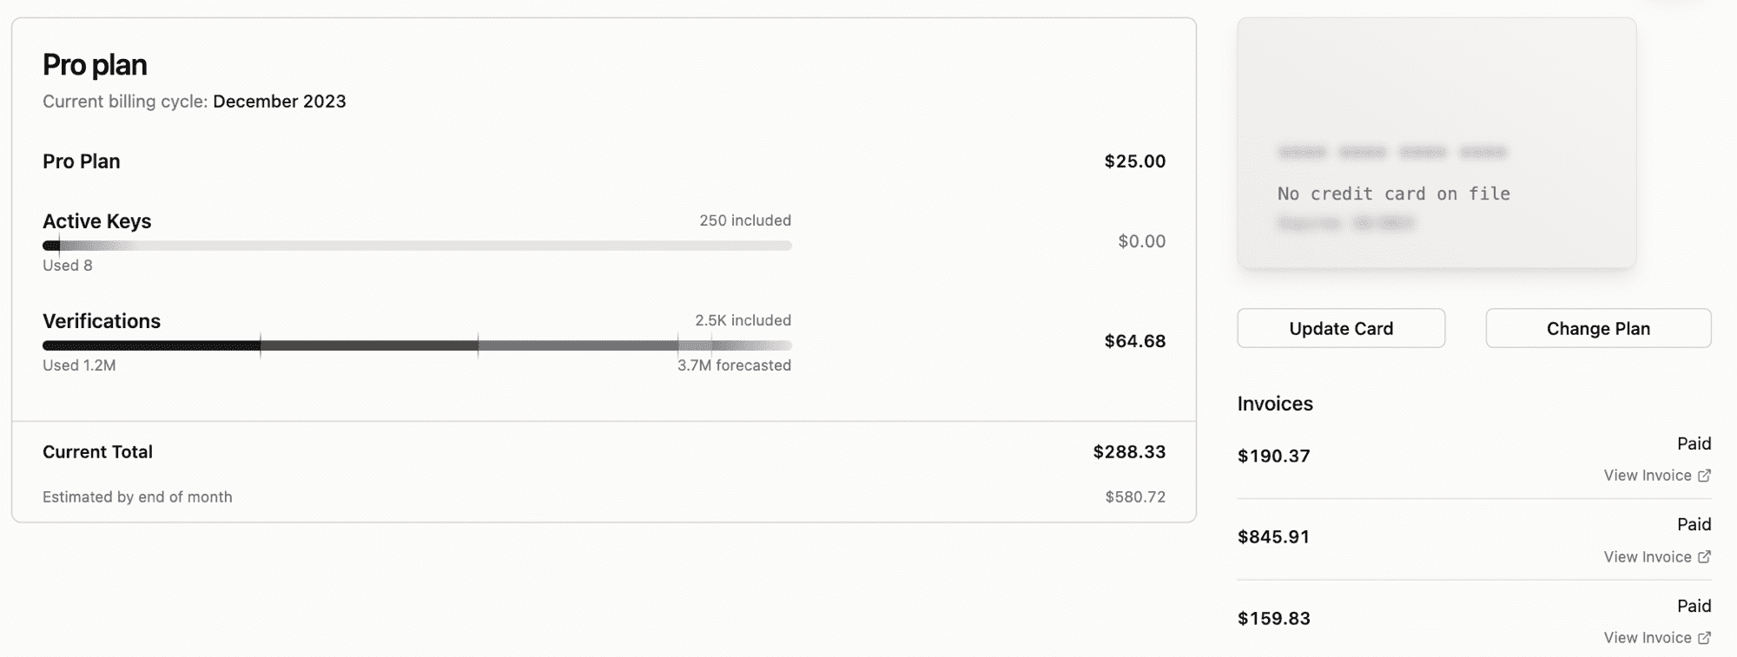Click the December 2023 billing cycle text
This screenshot has width=1737, height=657.
tap(280, 102)
